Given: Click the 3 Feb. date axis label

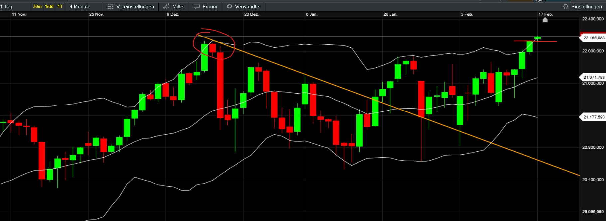Looking at the screenshot, I should 467,14.
